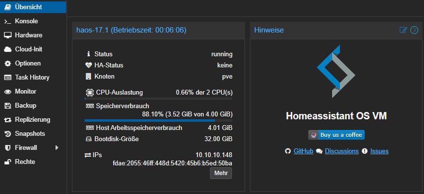Open the Konsole menu item

pyautogui.click(x=26, y=21)
